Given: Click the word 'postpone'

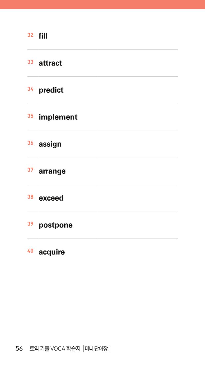Looking at the screenshot, I should tap(56, 225).
